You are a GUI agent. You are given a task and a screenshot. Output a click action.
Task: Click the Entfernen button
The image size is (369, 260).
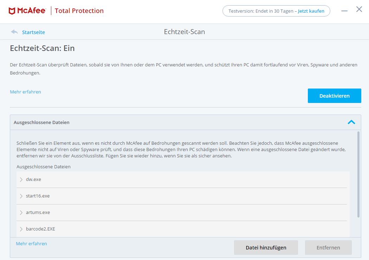point(328,248)
